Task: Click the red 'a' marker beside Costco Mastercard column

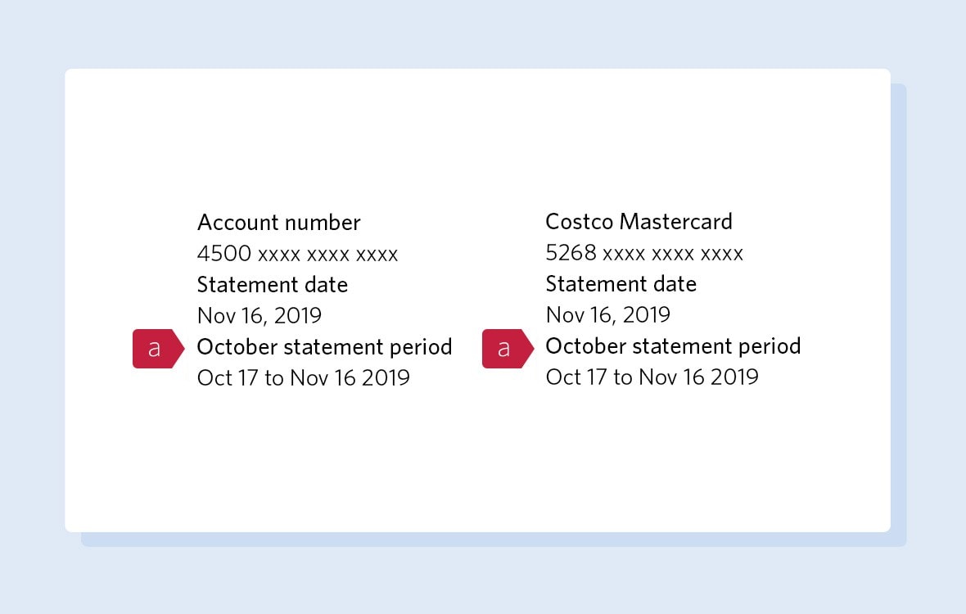Action: coord(508,349)
